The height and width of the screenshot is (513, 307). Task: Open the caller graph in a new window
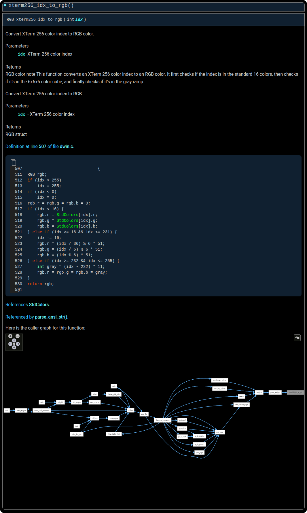point(297,338)
